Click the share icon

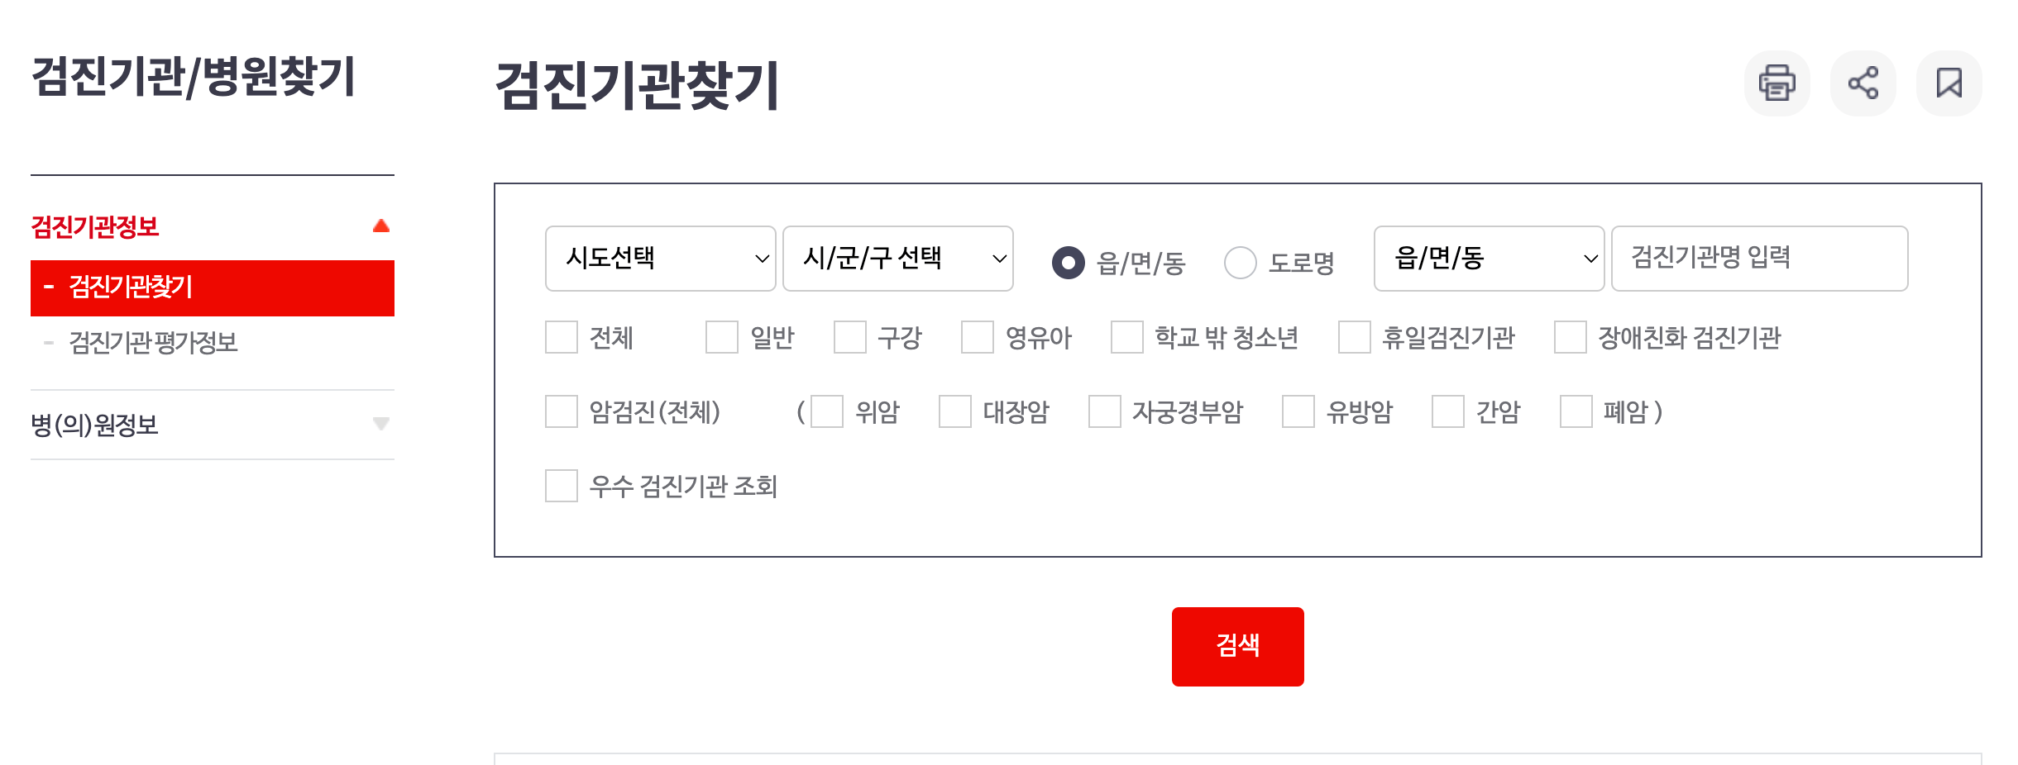coord(1863,83)
